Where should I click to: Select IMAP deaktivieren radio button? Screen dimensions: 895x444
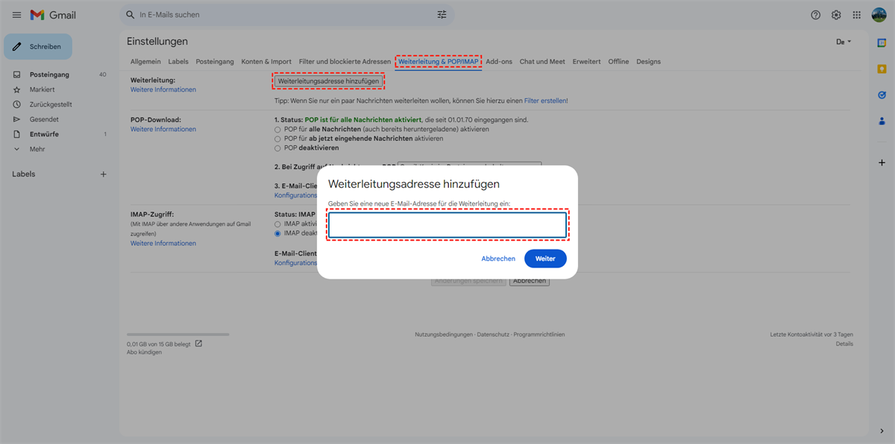277,233
